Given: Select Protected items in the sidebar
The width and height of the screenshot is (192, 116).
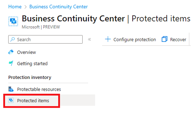Looking at the screenshot, I should click(x=33, y=101).
